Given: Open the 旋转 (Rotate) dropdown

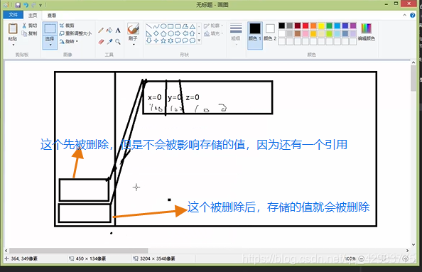Looking at the screenshot, I should tap(69, 41).
